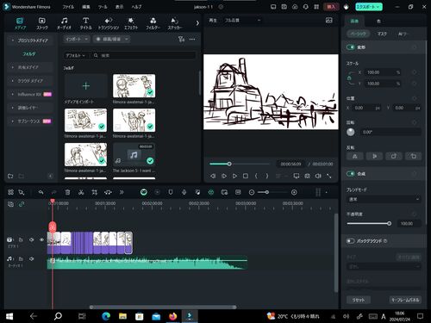Open the record dropdown beside インポート
Viewport: 431px width, 323px height.
(x=112, y=39)
